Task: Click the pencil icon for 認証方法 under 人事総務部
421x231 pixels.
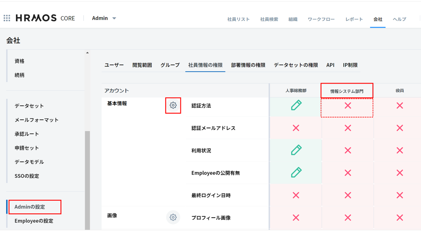Action: pos(296,106)
